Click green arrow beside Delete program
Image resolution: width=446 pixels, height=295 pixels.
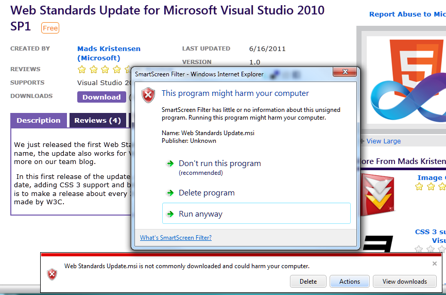[x=170, y=193]
